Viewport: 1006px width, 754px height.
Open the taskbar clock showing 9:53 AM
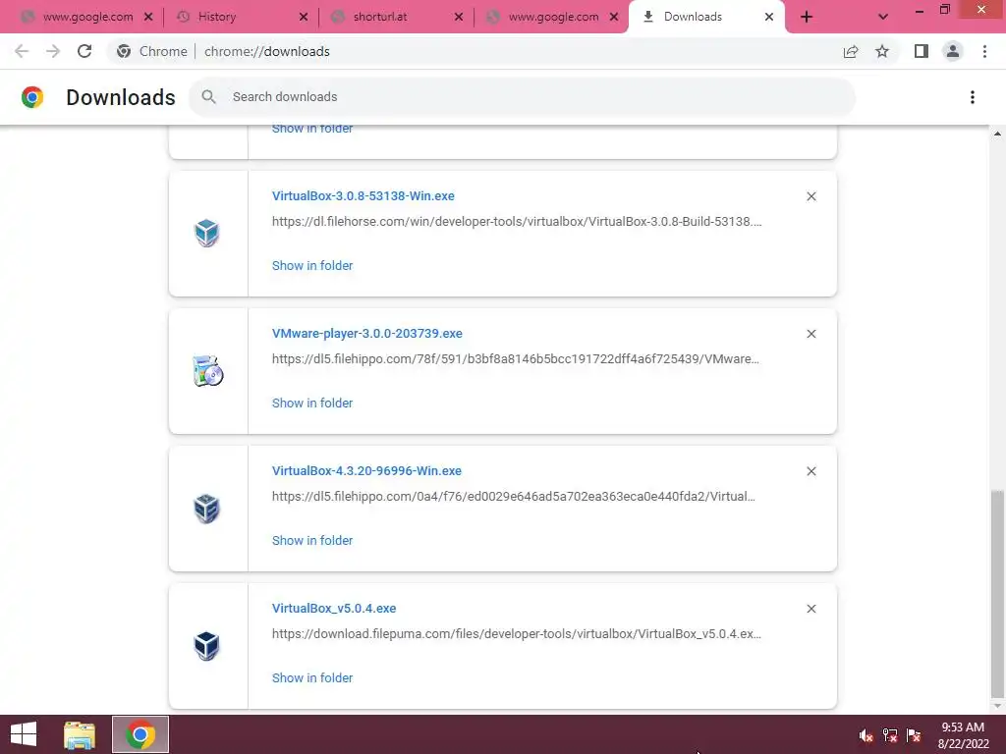[x=963, y=735]
